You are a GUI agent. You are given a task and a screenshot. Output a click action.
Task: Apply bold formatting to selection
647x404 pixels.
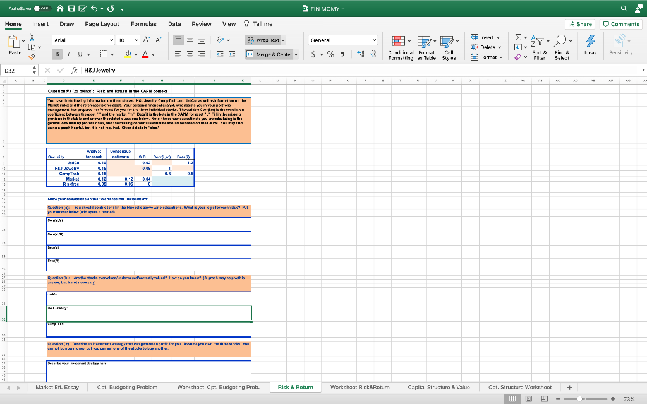click(56, 56)
